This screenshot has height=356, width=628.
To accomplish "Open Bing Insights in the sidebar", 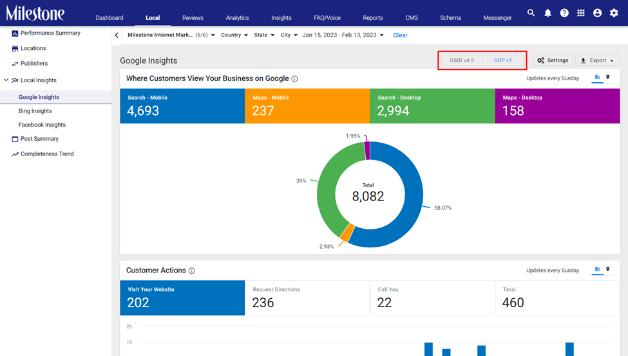I will click(x=35, y=111).
